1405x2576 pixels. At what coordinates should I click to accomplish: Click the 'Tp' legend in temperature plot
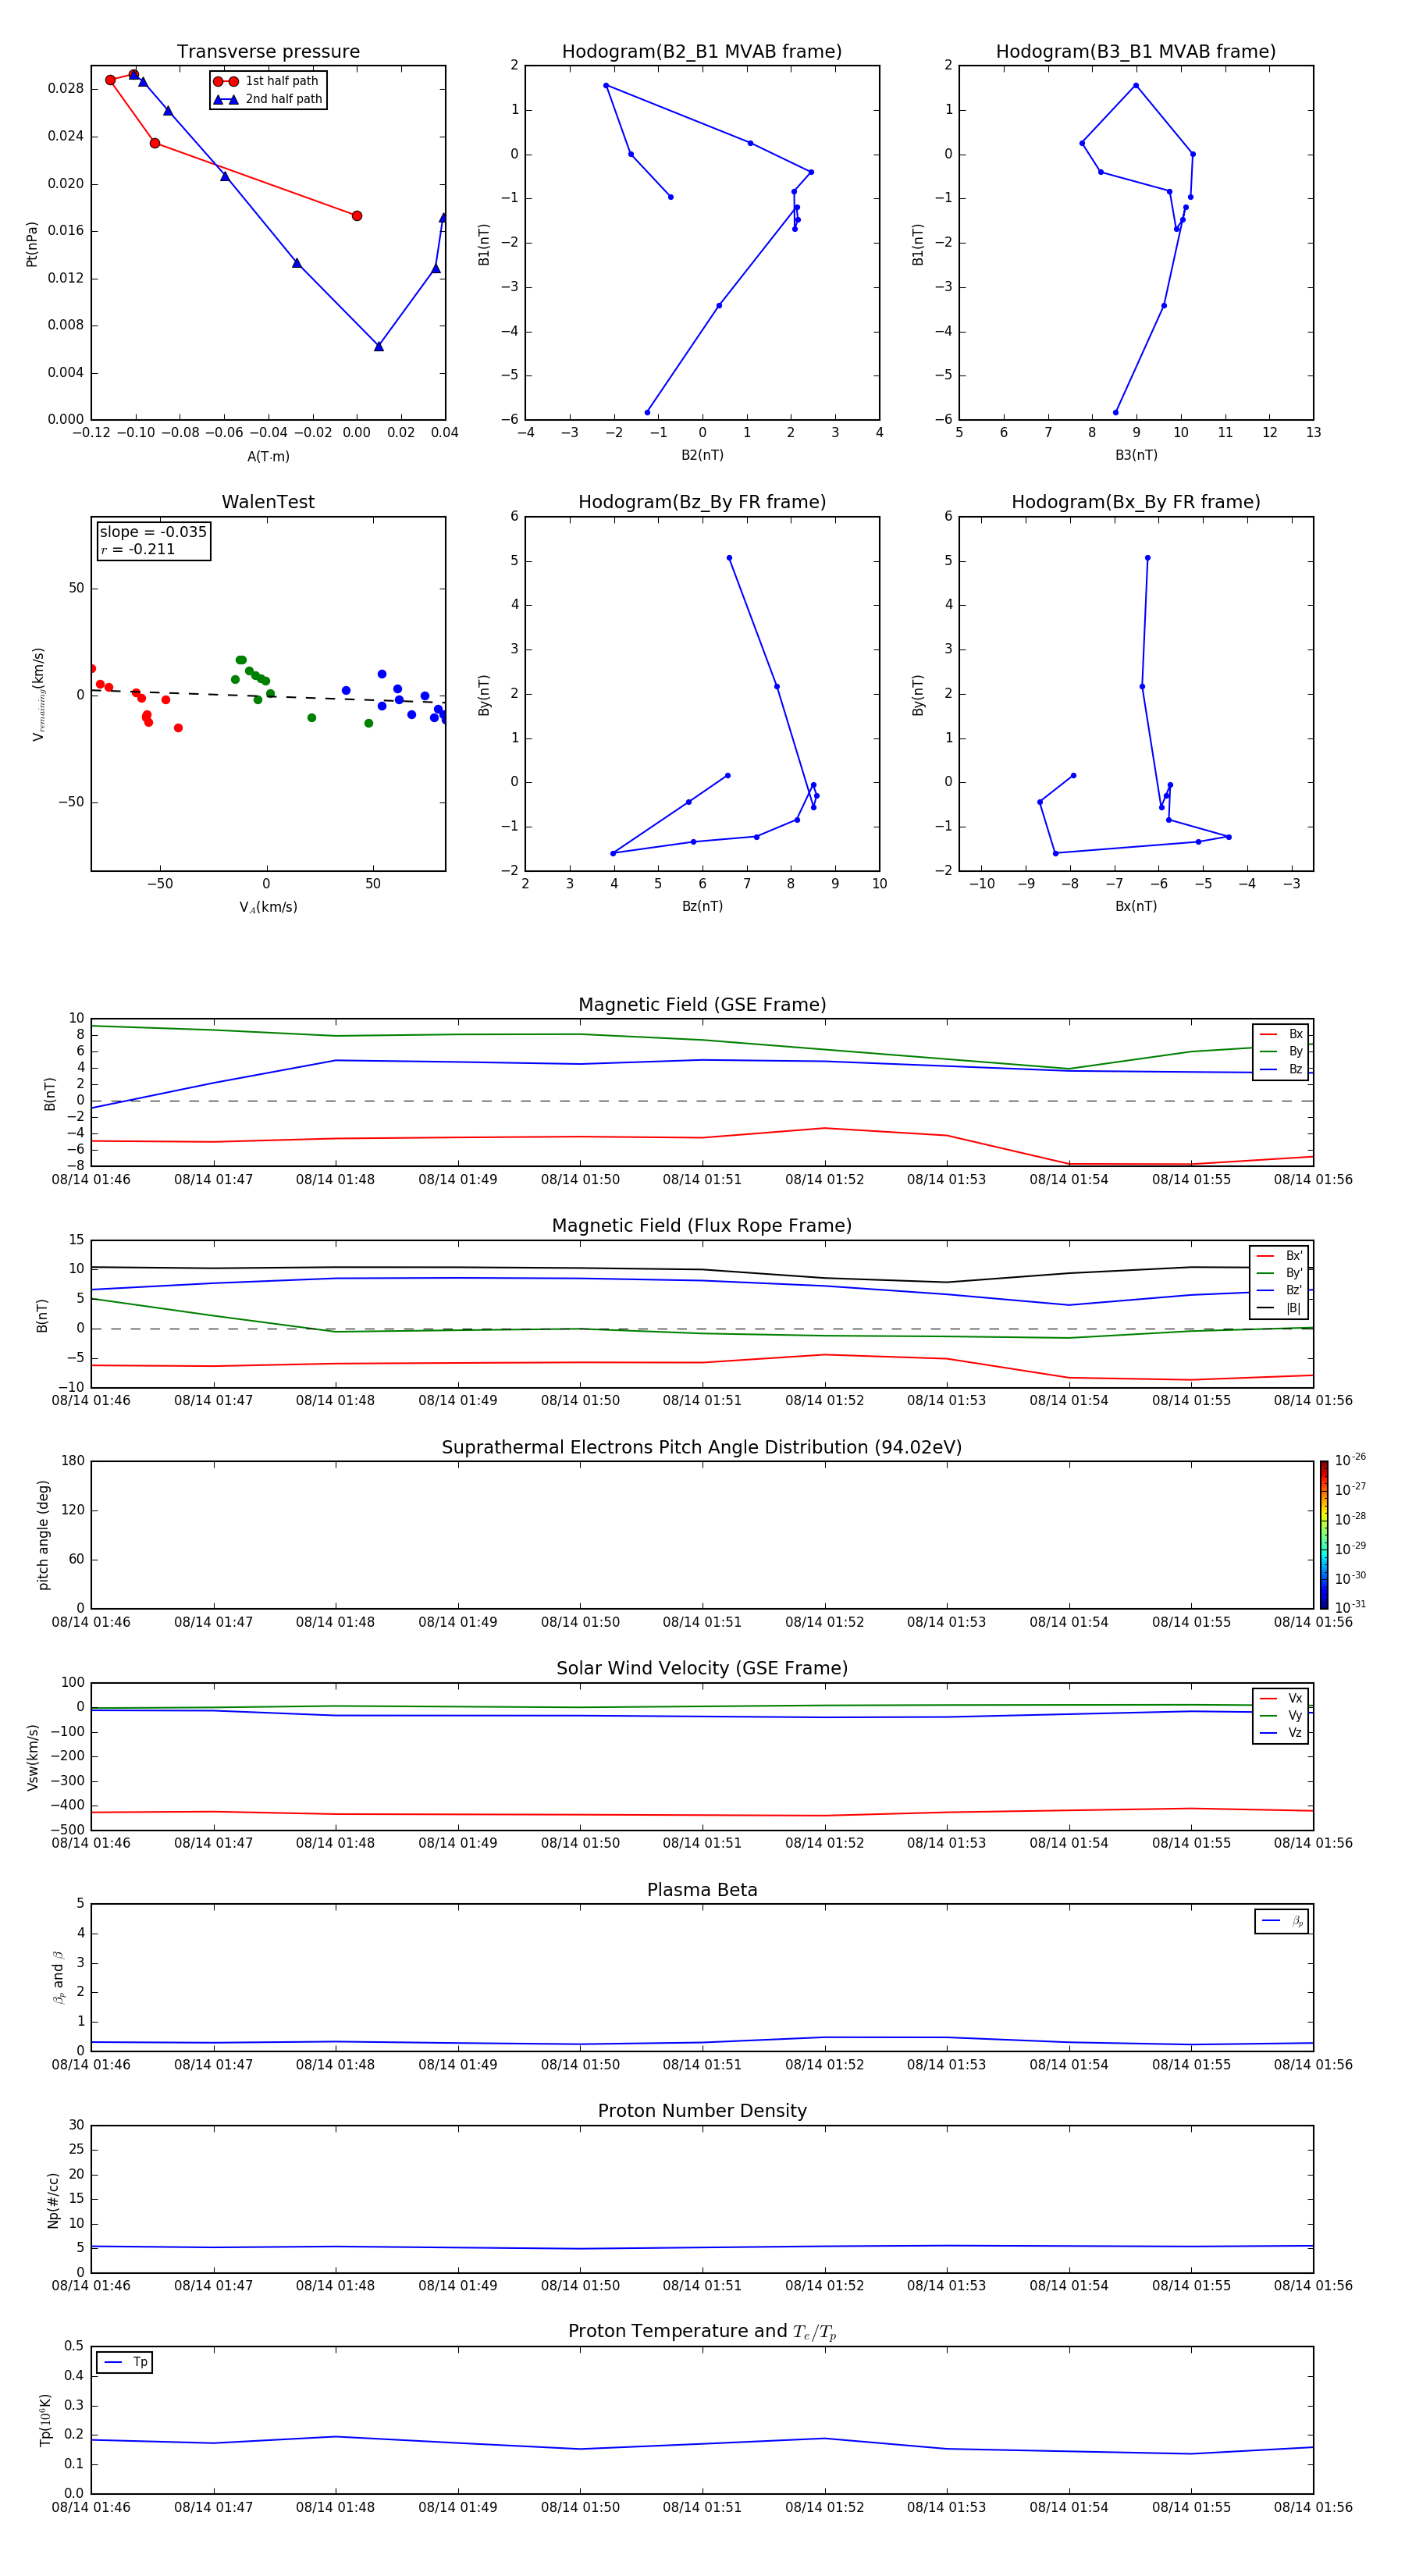point(124,2362)
